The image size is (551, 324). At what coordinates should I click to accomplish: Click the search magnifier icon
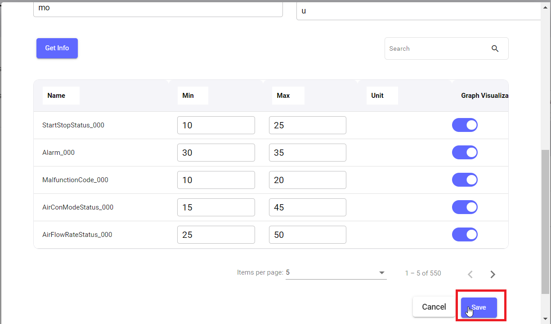[495, 48]
